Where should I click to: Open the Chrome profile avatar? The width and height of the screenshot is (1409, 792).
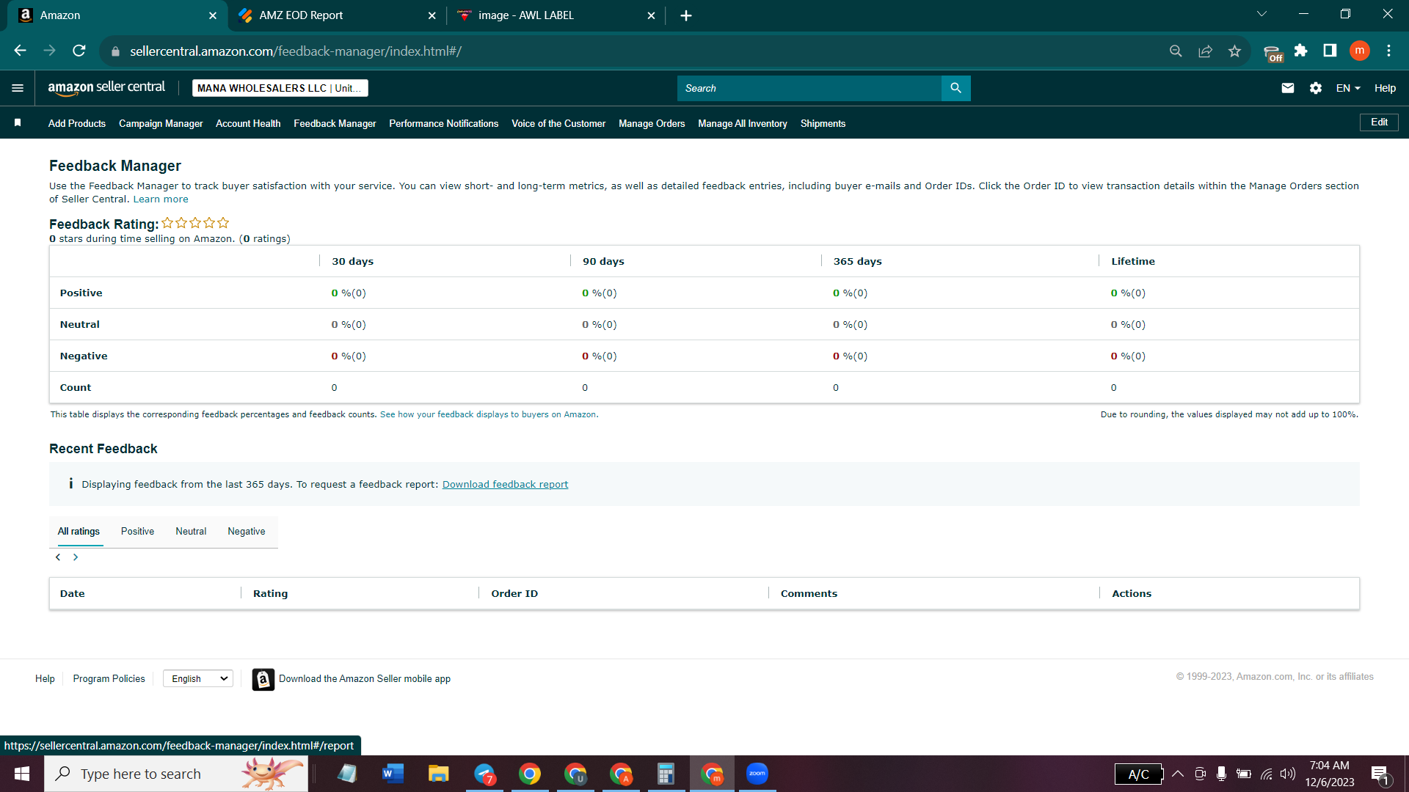1360,51
